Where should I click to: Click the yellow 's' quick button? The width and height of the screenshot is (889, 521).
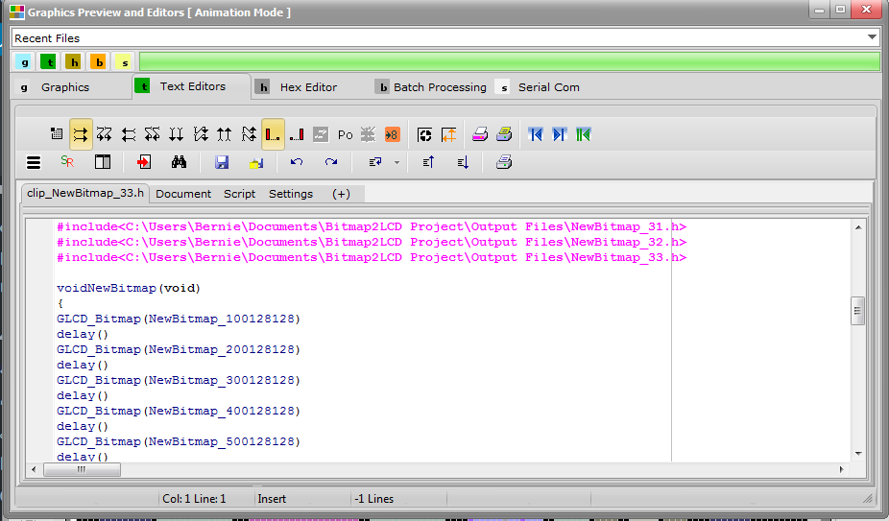tap(125, 61)
